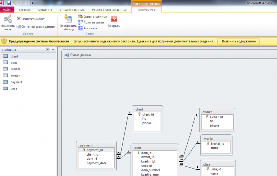Collapse the navigation pane with double chevron
The image size is (277, 176).
53,50
